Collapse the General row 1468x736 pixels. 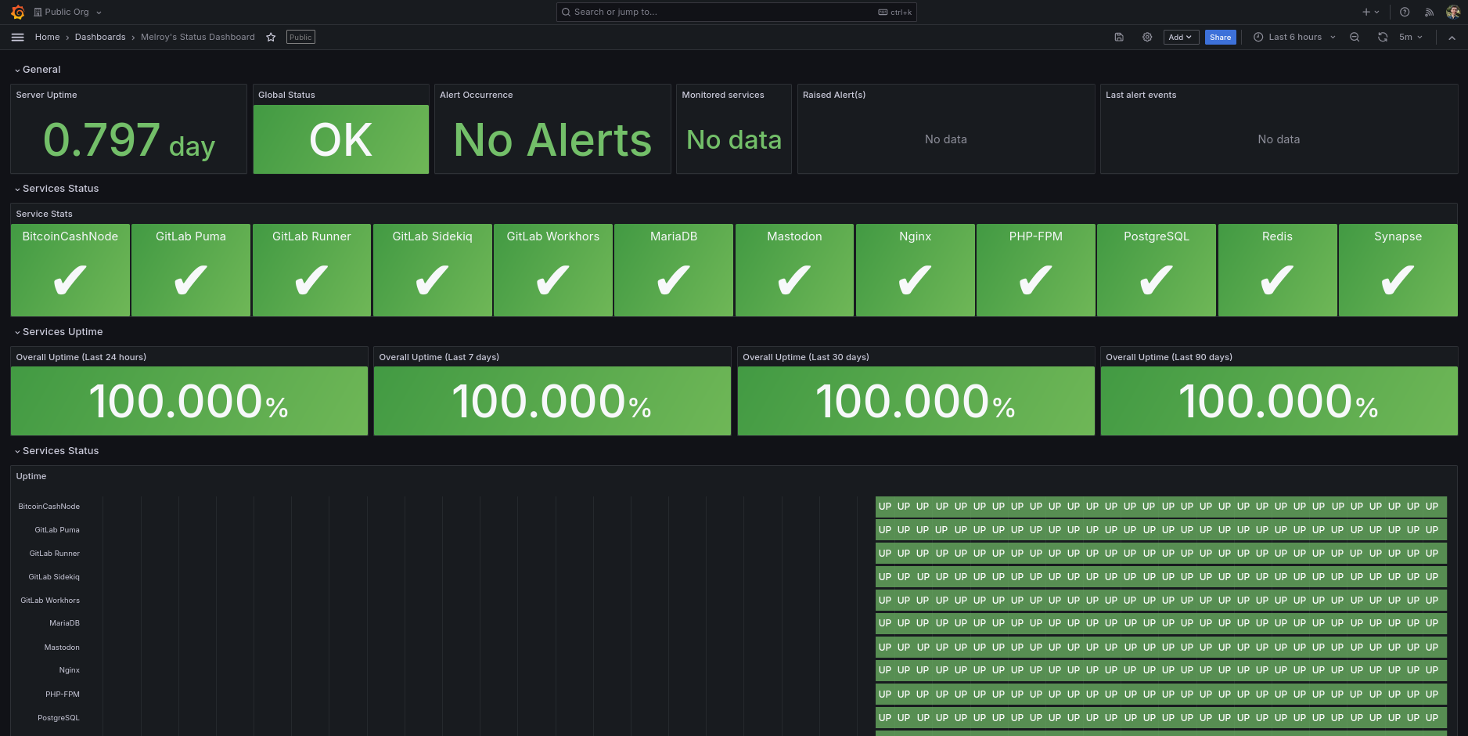coord(38,70)
